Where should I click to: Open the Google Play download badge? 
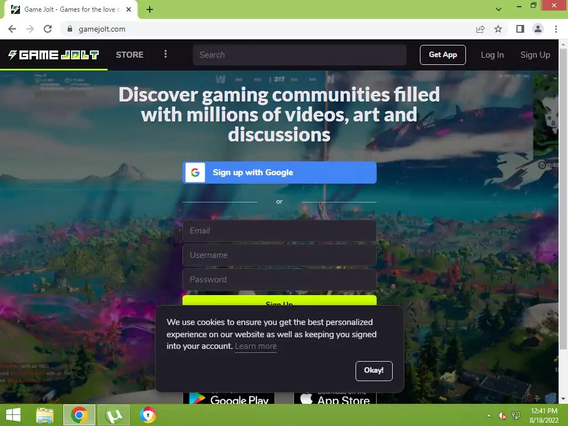pyautogui.click(x=229, y=398)
